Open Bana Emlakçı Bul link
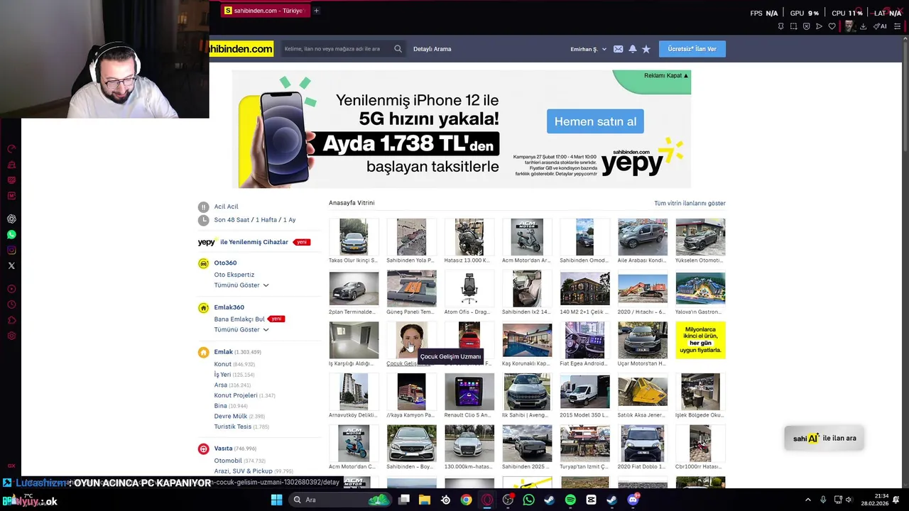Screen dimensions: 909x511 239,319
